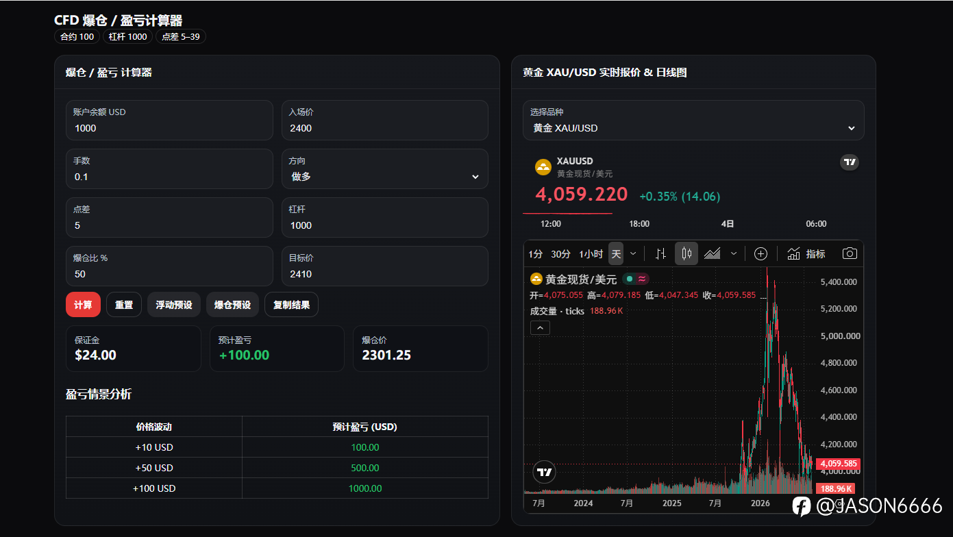This screenshot has width=953, height=537.
Task: Click the 4,059.585 price label on axis
Action: 838,464
